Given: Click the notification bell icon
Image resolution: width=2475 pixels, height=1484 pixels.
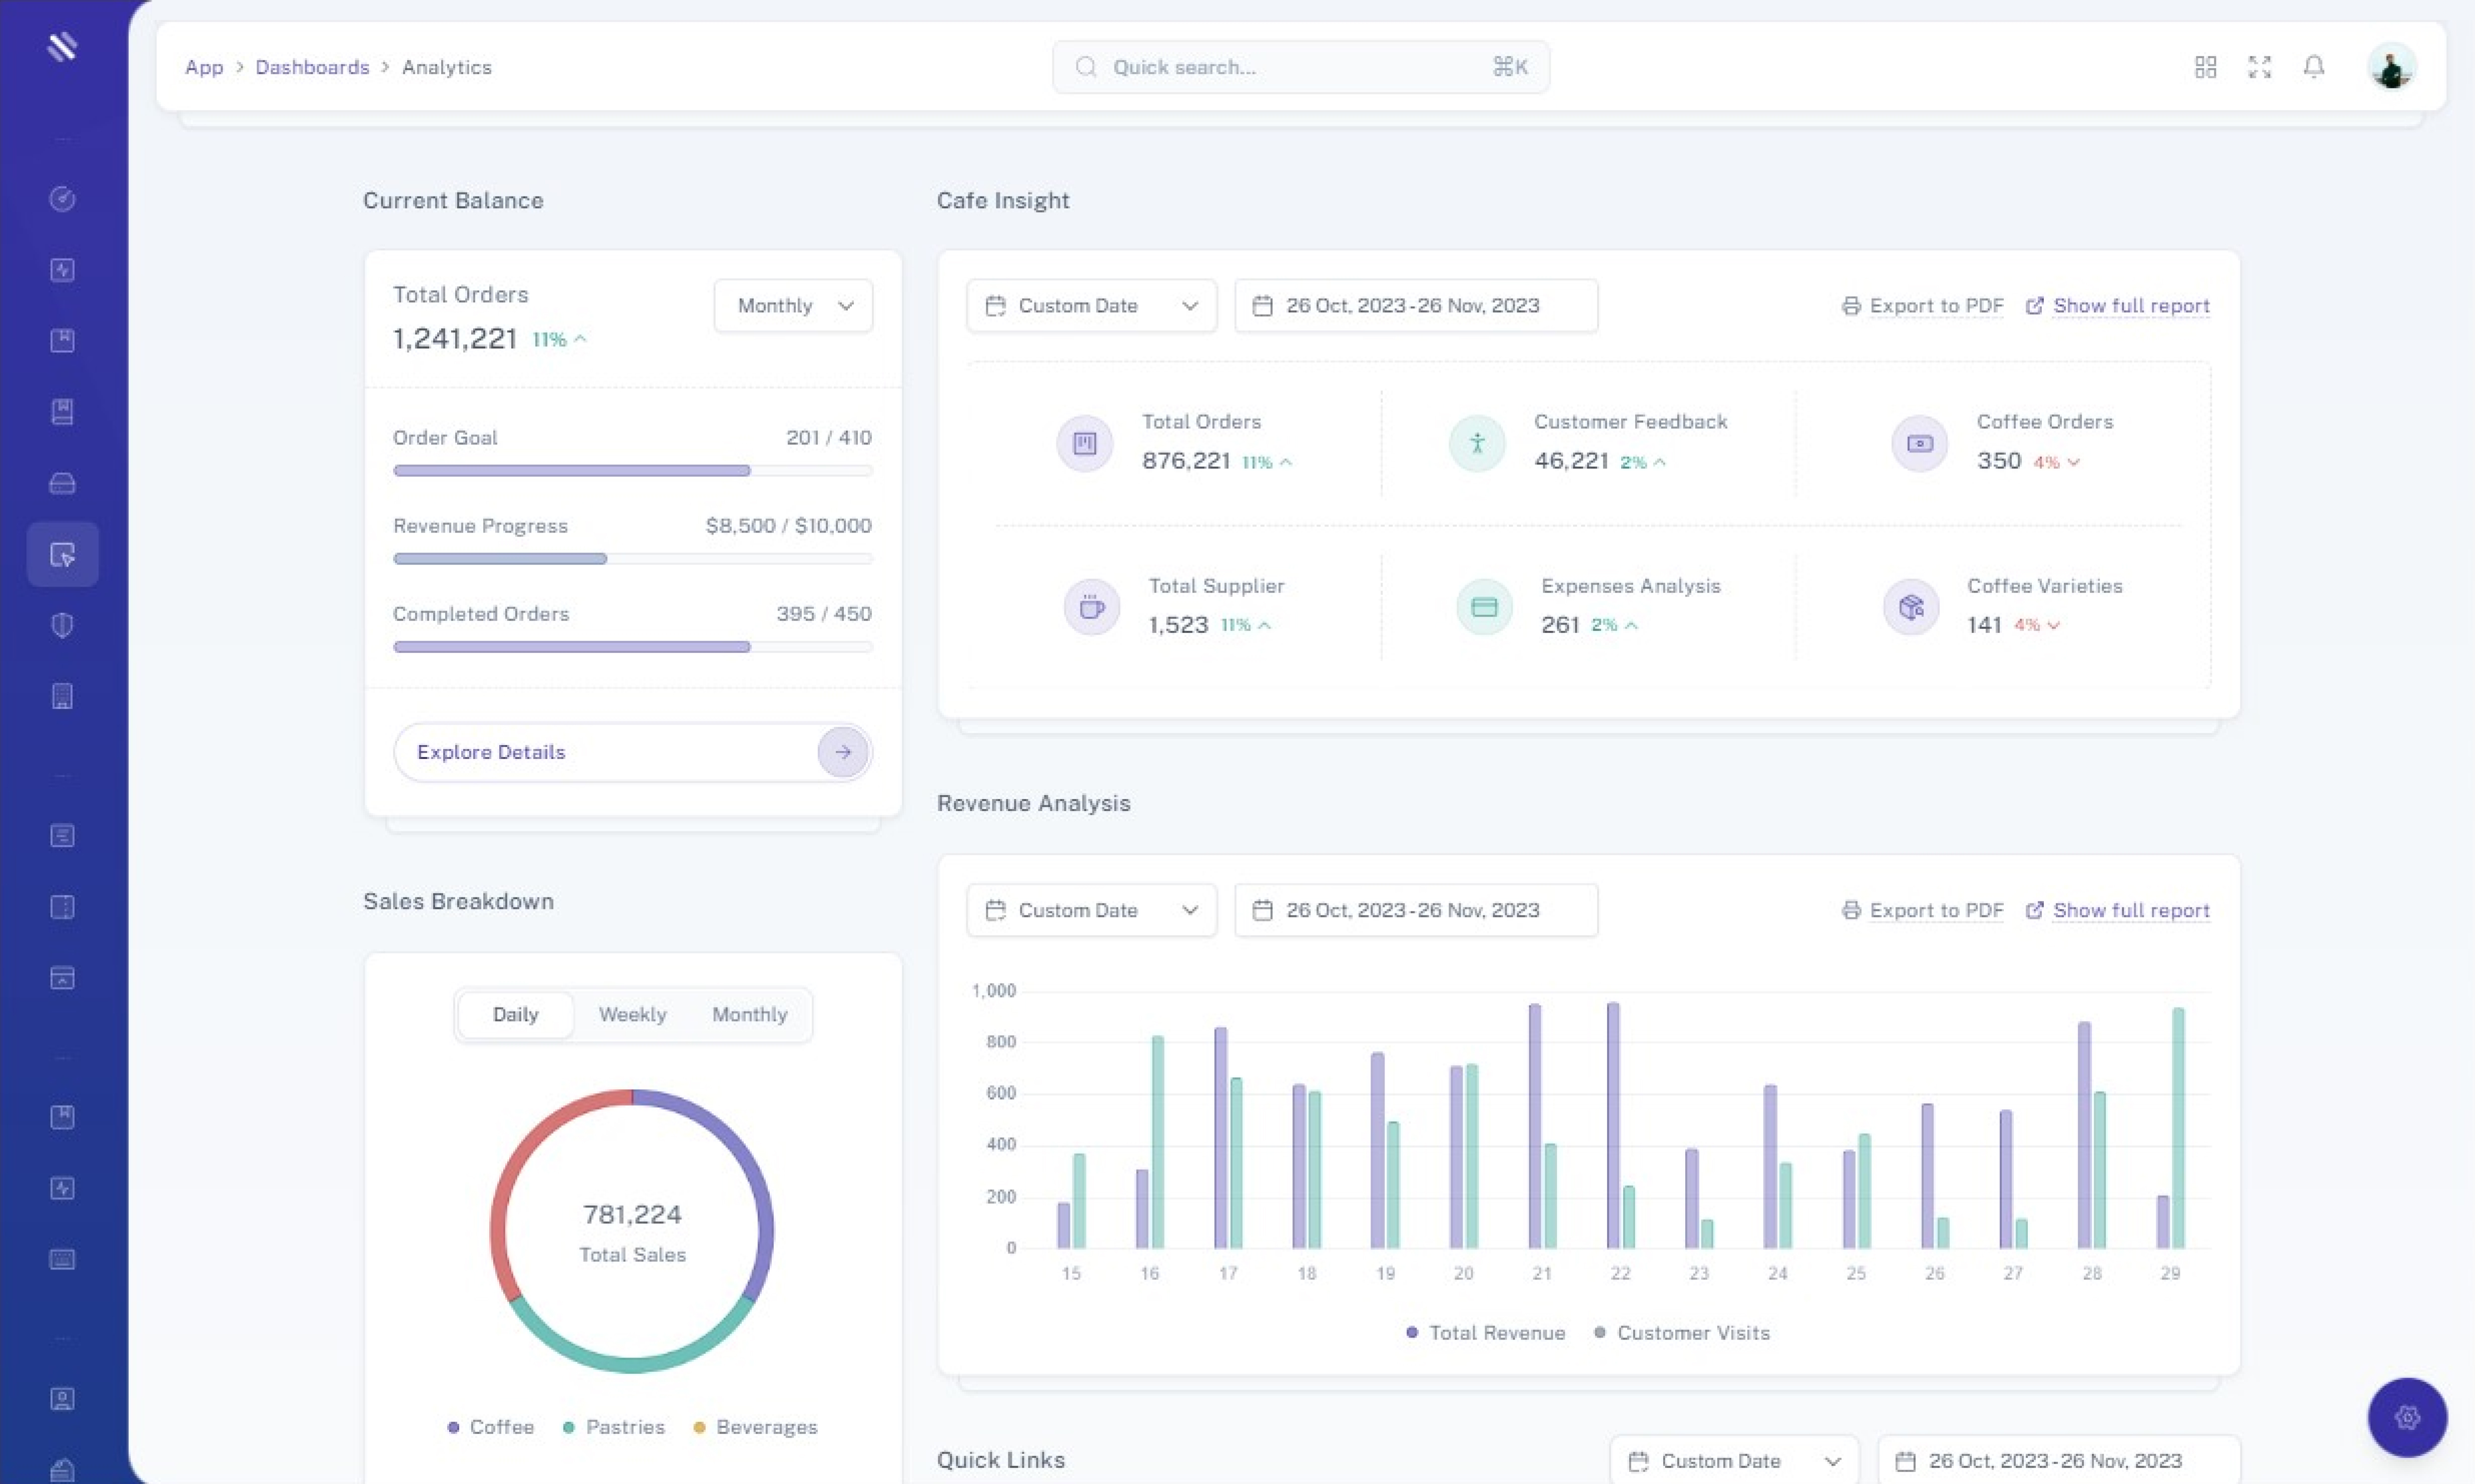Looking at the screenshot, I should tap(2313, 67).
